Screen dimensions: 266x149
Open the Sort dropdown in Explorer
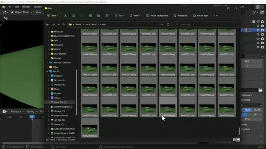click(x=119, y=16)
